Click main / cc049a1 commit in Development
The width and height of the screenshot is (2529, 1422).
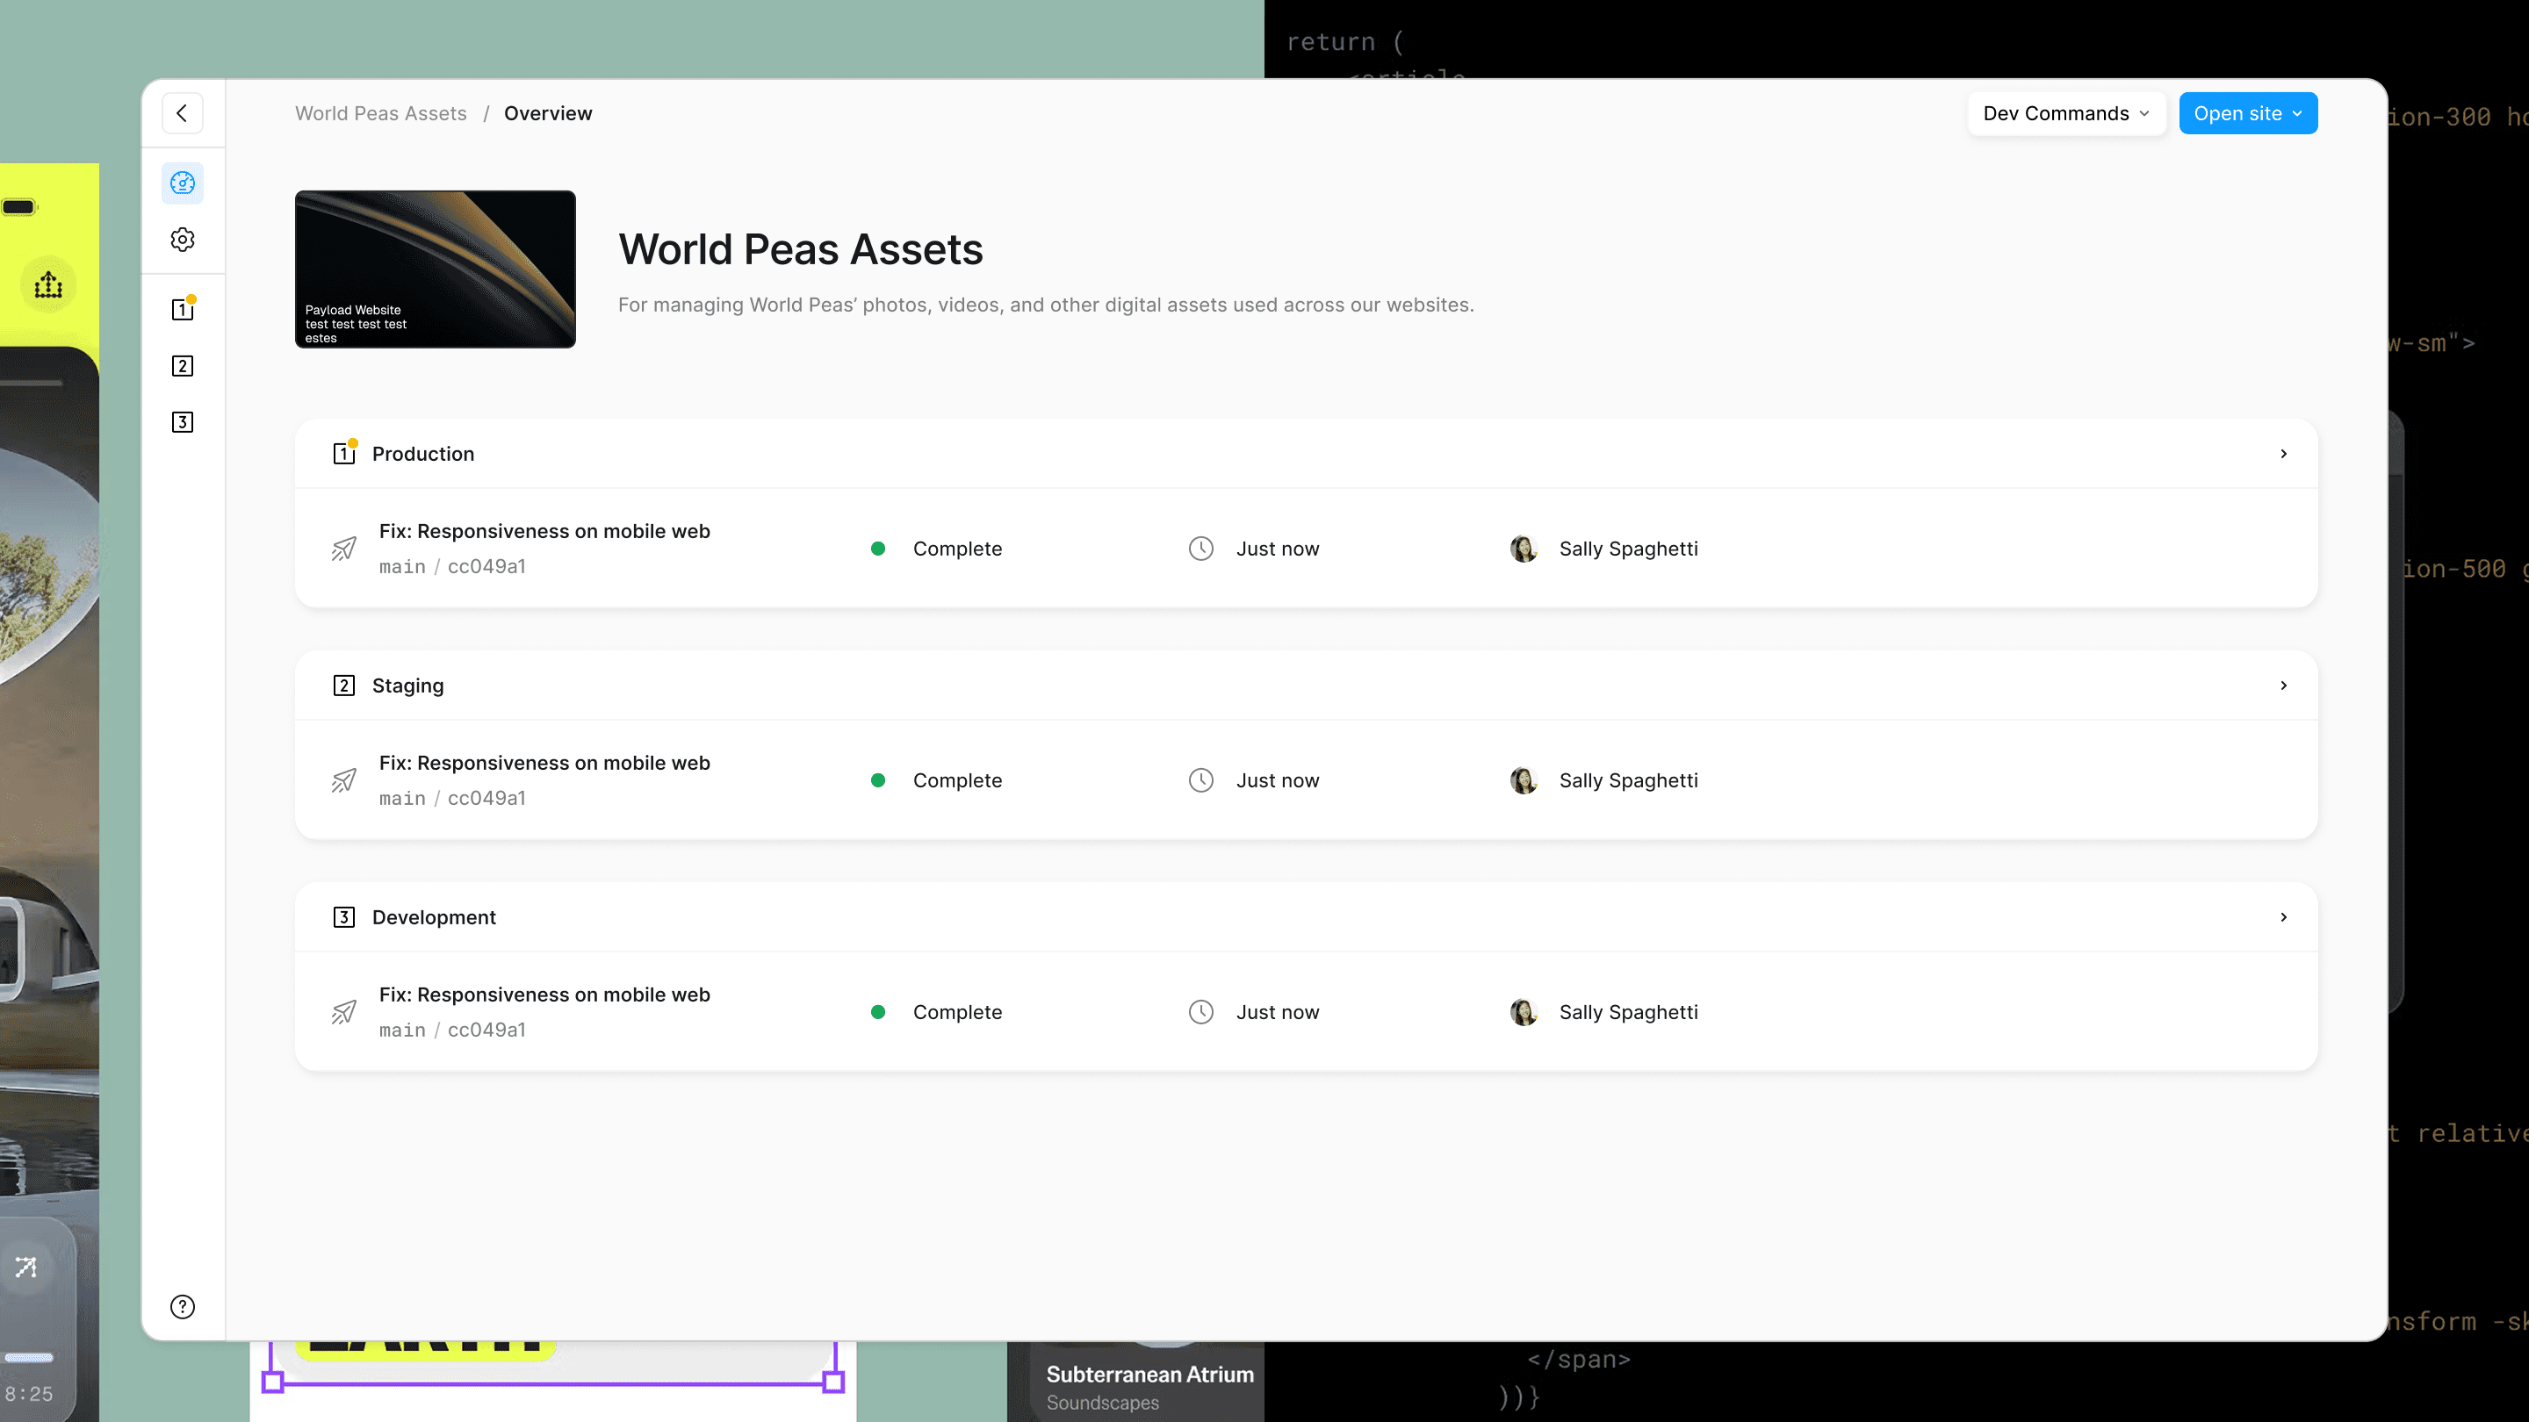452,1030
